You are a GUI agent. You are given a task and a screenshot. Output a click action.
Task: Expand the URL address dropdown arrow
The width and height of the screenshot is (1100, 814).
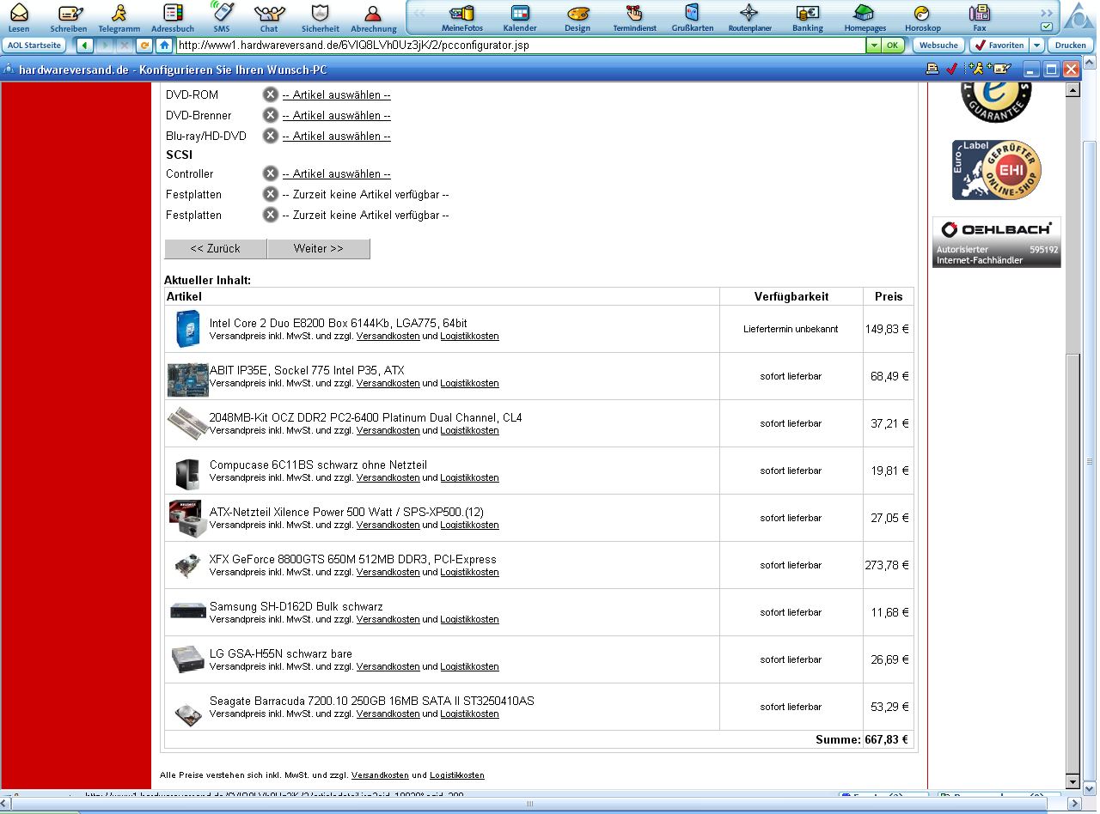(x=874, y=45)
